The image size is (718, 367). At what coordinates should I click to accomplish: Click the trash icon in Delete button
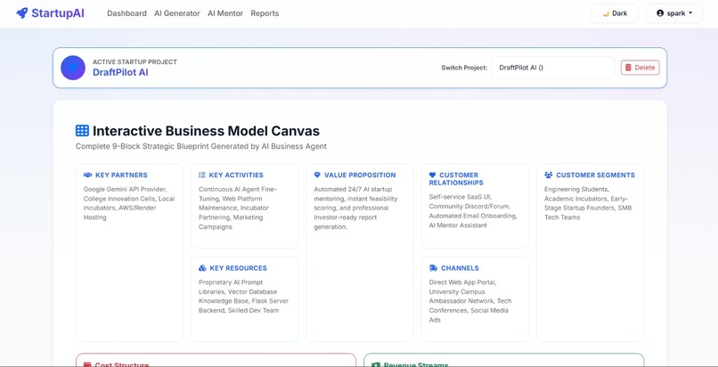pyautogui.click(x=628, y=68)
